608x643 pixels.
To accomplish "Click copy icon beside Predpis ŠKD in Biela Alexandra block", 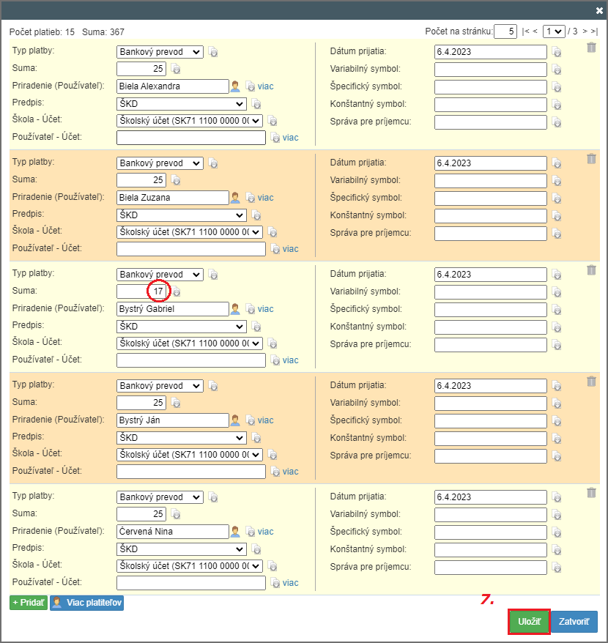I will coord(256,104).
